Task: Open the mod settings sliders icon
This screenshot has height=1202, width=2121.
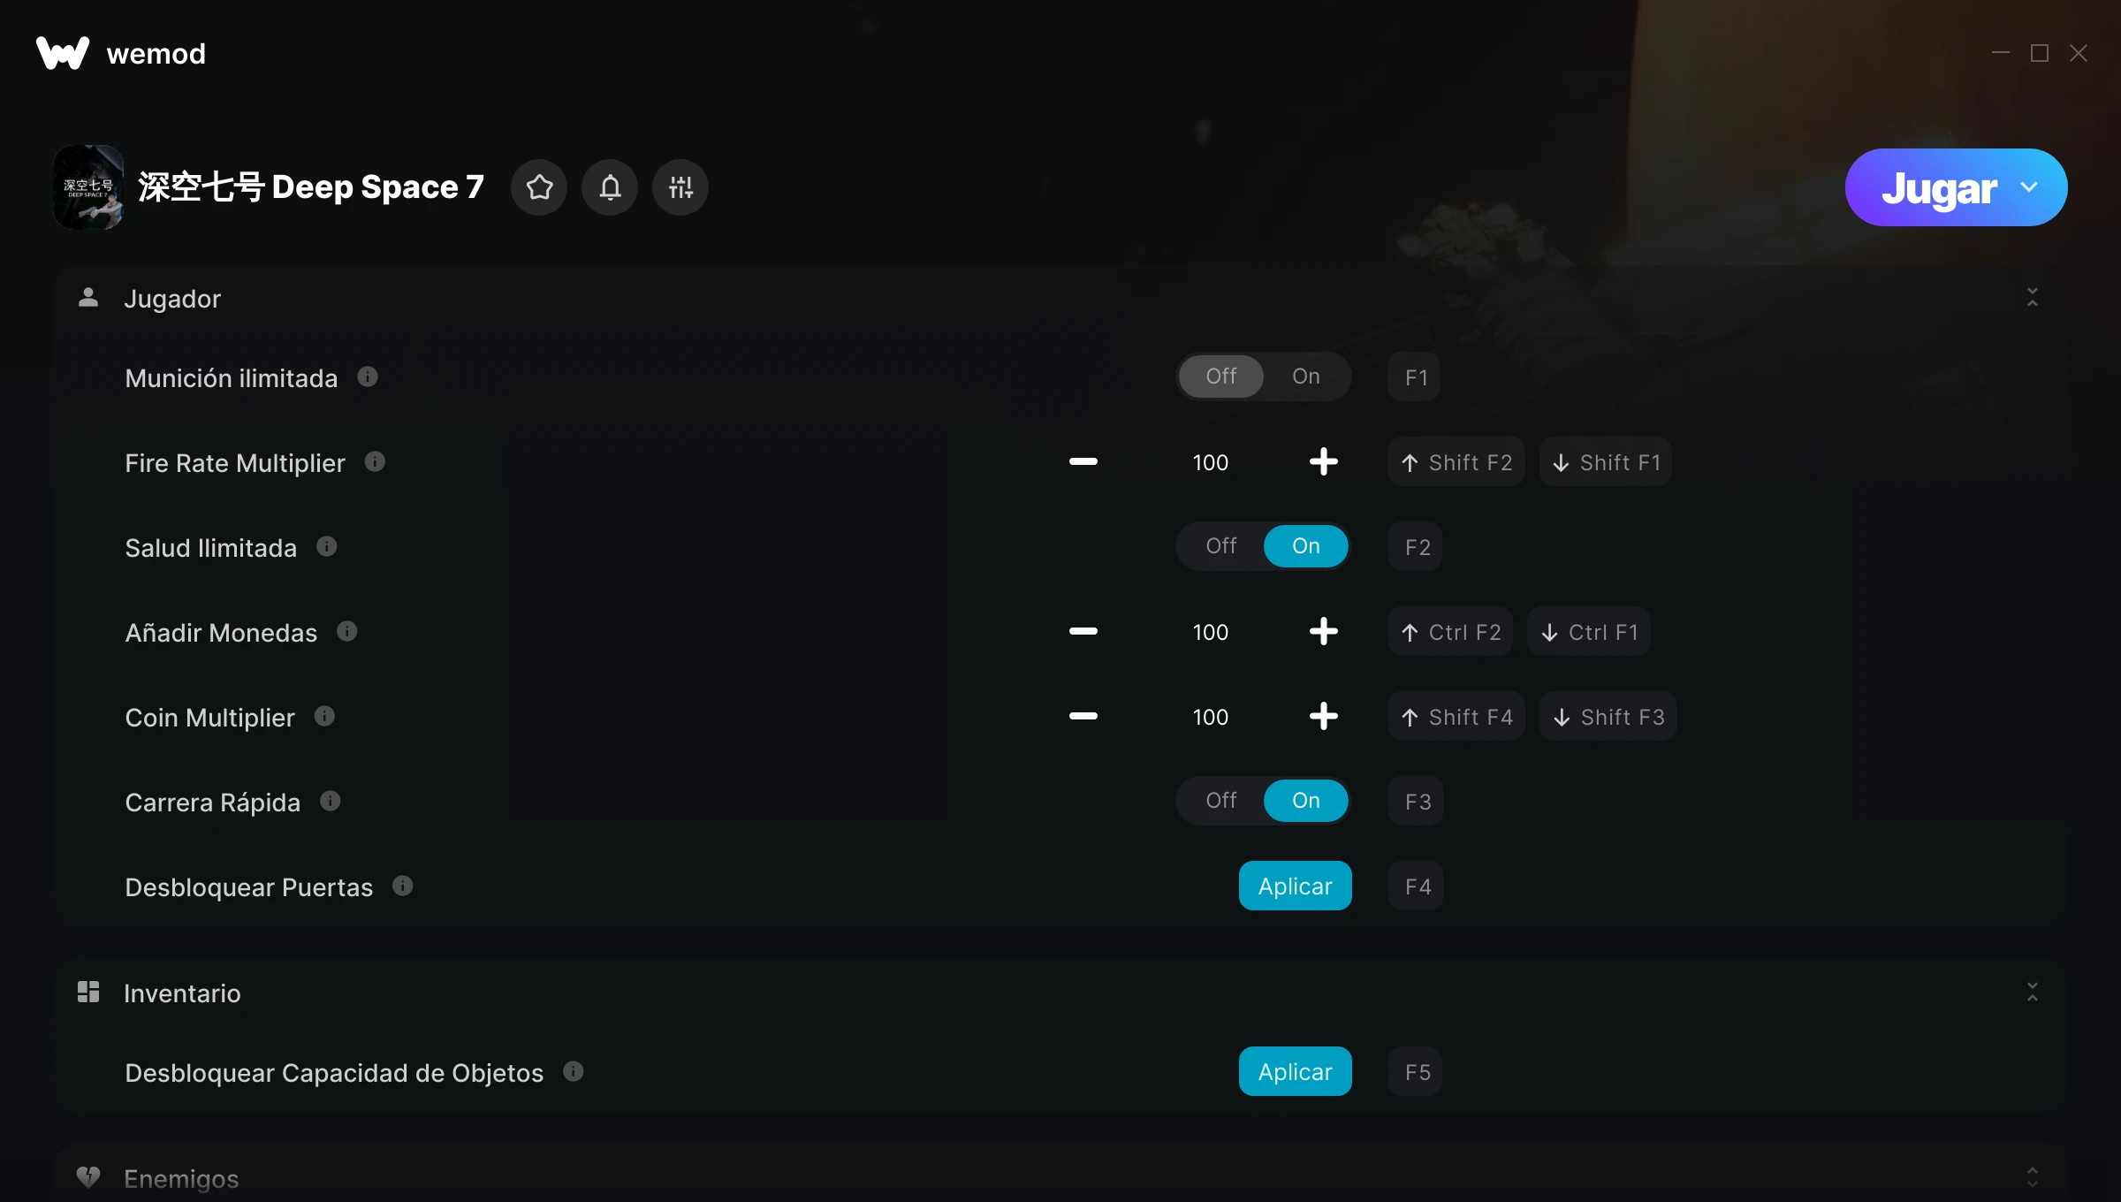Action: coord(680,187)
